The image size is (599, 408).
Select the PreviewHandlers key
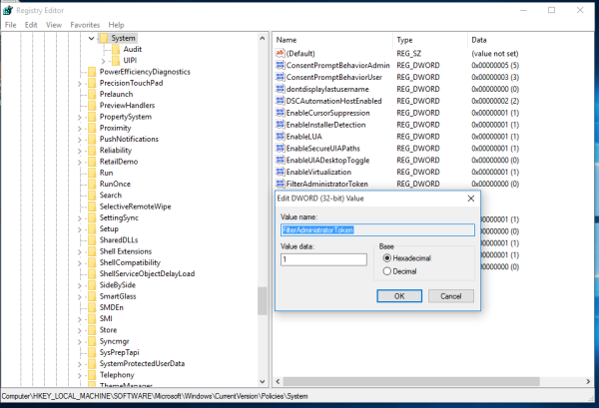click(x=127, y=106)
